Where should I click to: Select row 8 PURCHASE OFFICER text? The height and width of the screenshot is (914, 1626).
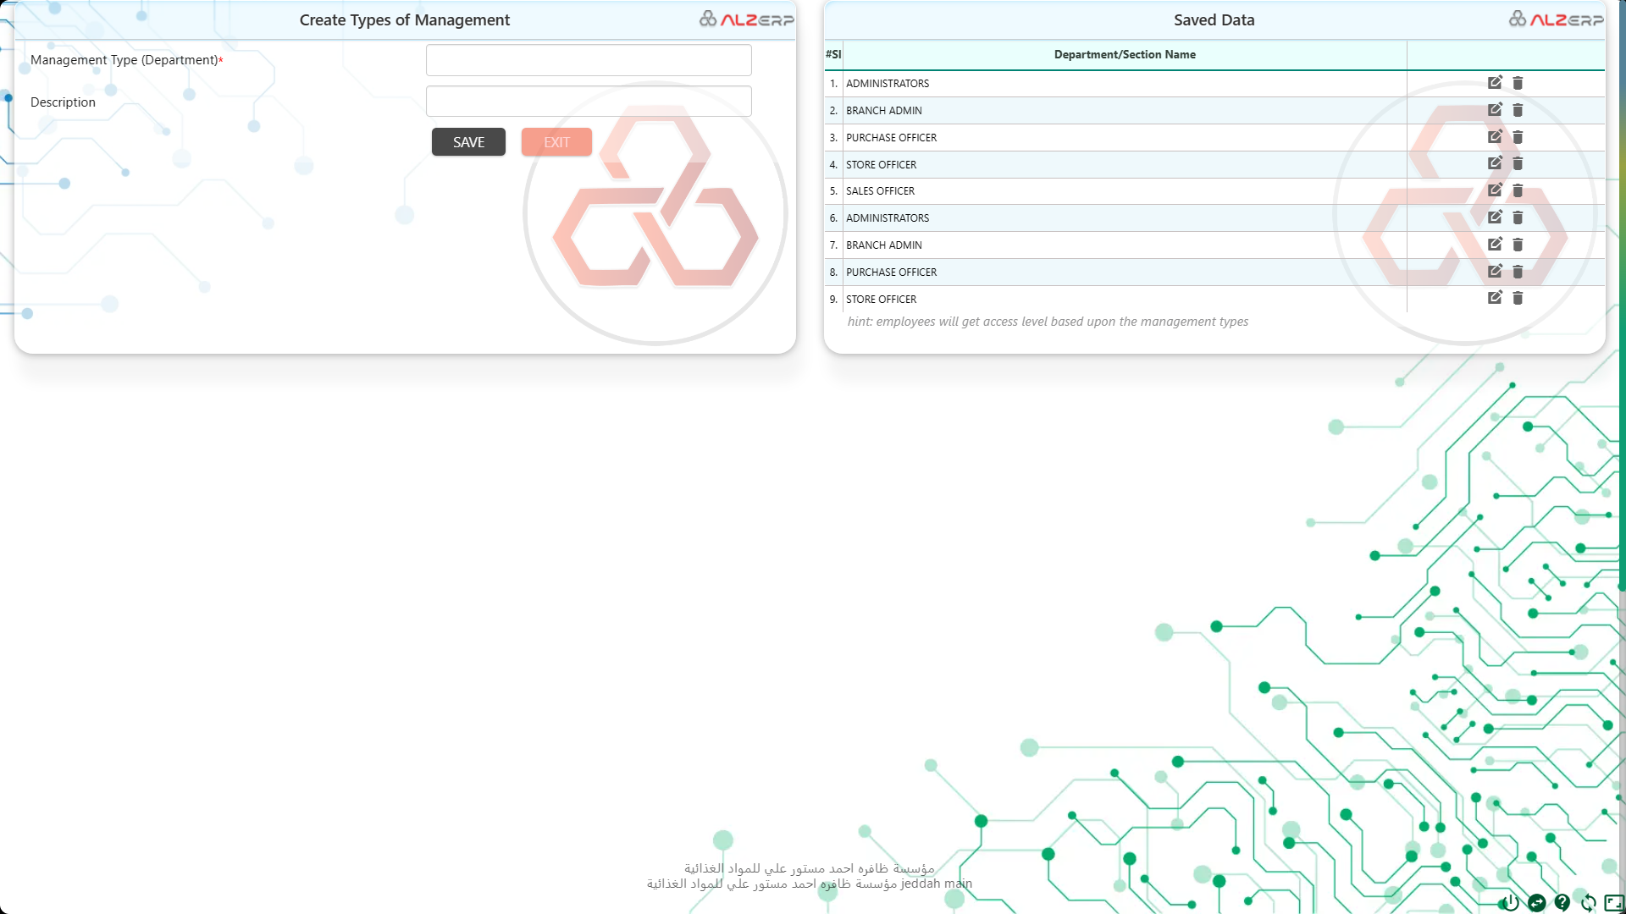click(x=892, y=272)
